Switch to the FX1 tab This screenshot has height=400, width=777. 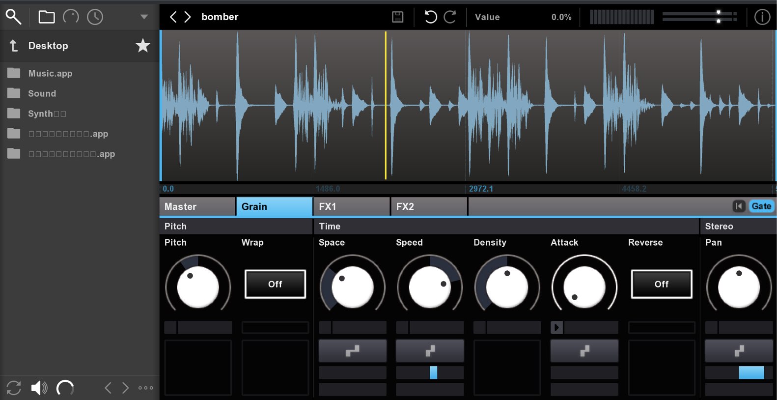352,206
